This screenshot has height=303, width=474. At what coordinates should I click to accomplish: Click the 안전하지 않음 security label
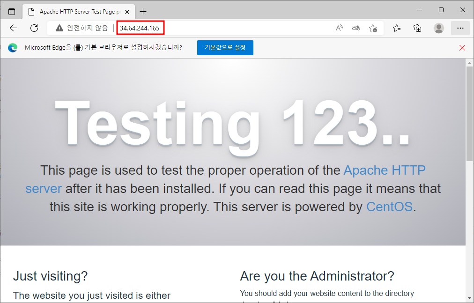pyautogui.click(x=87, y=28)
